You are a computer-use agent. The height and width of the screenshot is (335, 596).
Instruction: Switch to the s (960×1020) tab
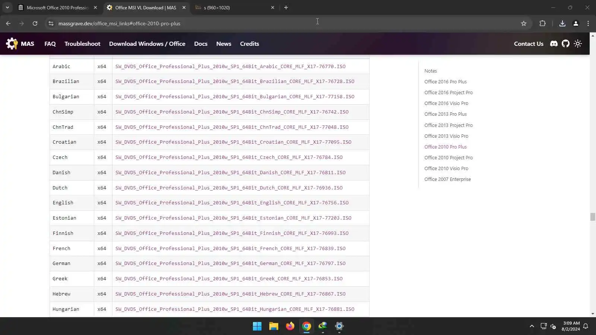pyautogui.click(x=235, y=7)
